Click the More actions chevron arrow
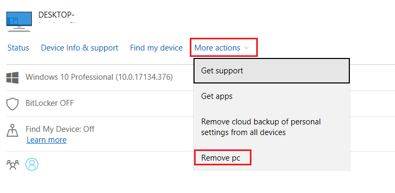The image size is (395, 193). tap(247, 48)
